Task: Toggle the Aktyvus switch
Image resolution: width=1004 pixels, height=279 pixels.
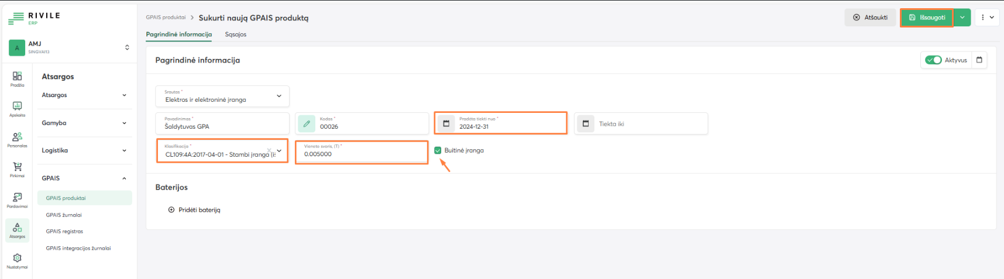Action: pyautogui.click(x=933, y=60)
